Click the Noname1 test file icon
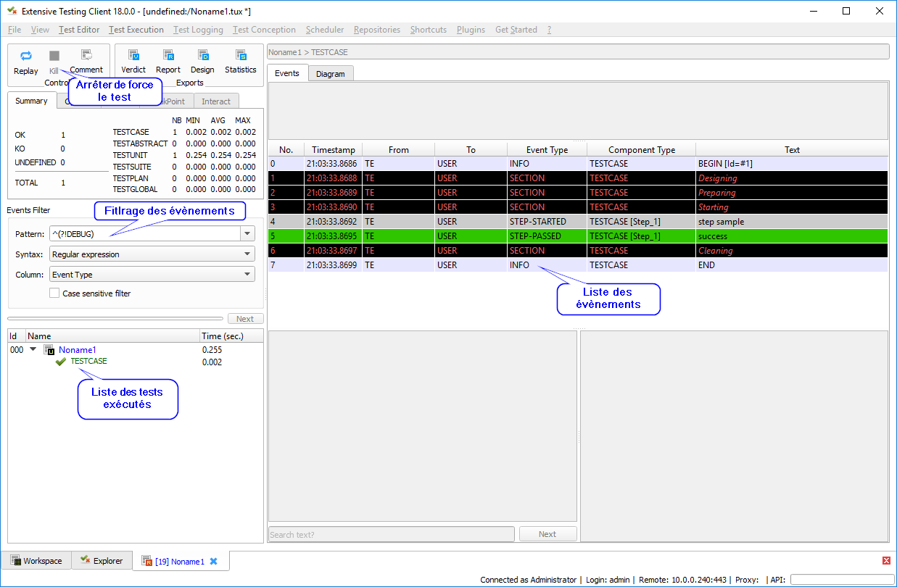This screenshot has height=587, width=897. [49, 350]
